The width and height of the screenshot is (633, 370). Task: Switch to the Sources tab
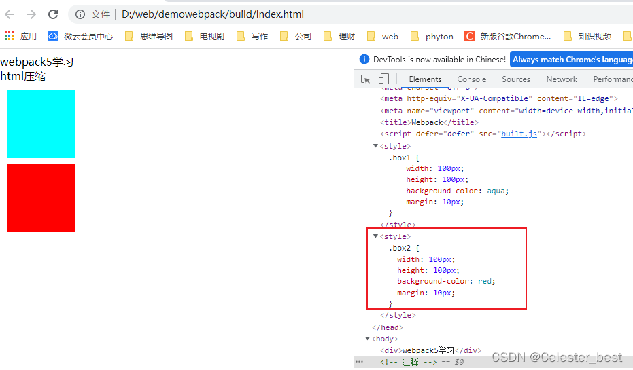point(516,79)
